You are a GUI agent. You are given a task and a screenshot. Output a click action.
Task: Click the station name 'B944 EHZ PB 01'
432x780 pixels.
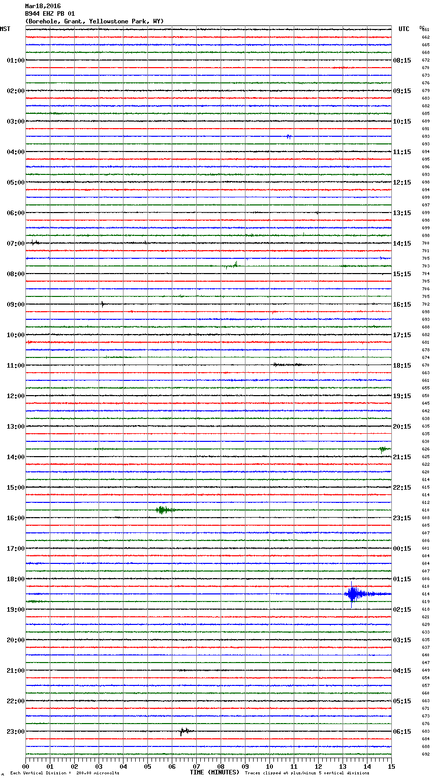click(x=50, y=14)
